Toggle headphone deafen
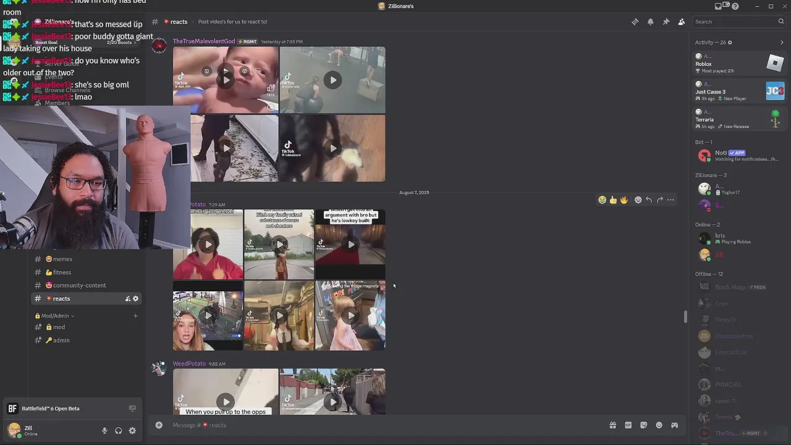This screenshot has height=445, width=791. [x=119, y=431]
